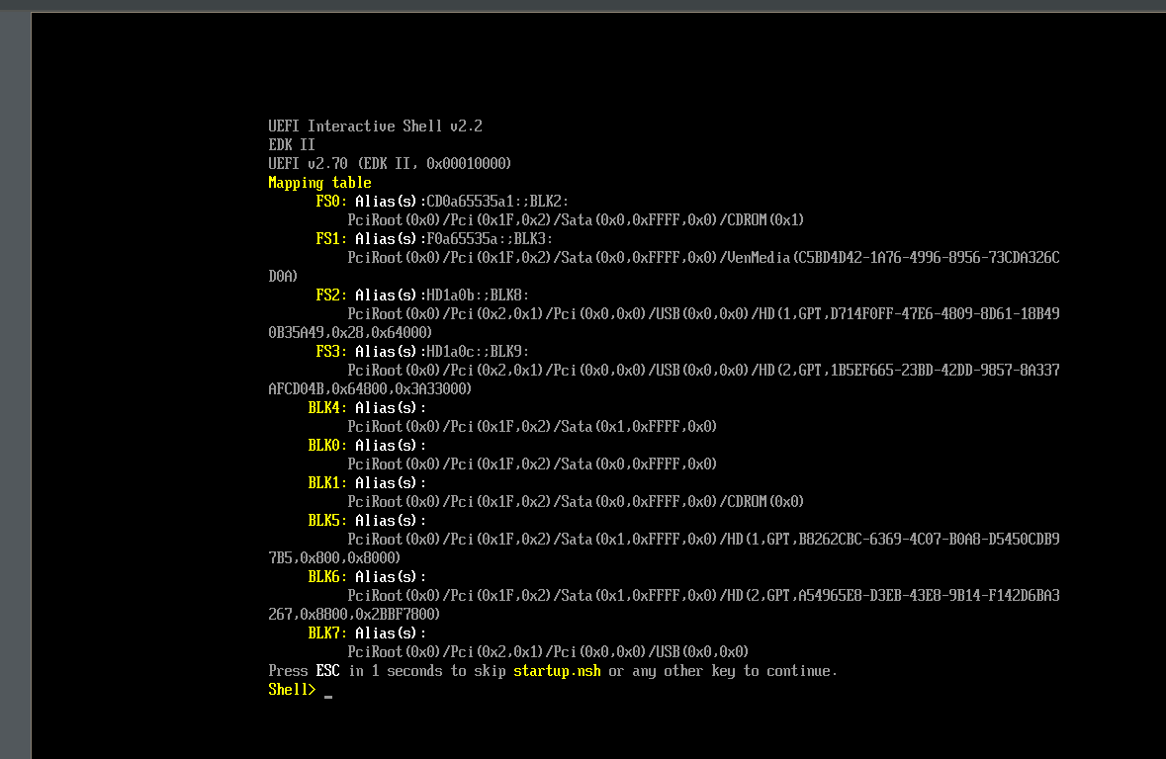
Task: Click the CD0a65535a1 alias text for FS0
Action: pyautogui.click(x=470, y=202)
